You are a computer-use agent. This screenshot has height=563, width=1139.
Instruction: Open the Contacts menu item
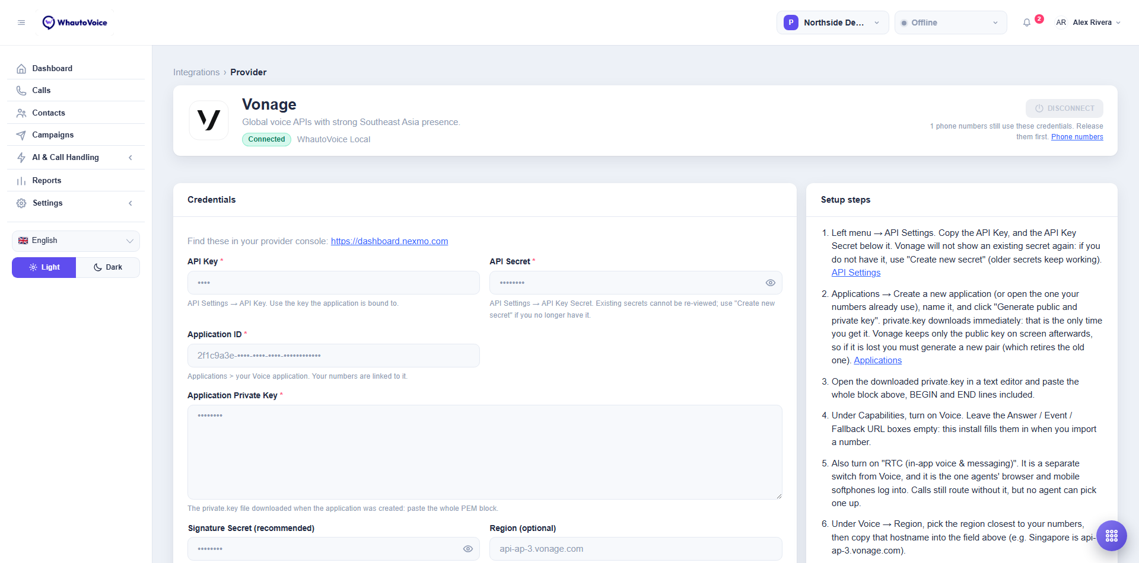point(76,113)
